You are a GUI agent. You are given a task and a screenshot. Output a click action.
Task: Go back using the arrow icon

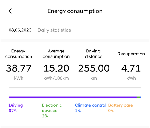pos(10,11)
